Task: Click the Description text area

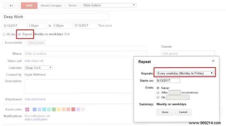Action: (79, 86)
